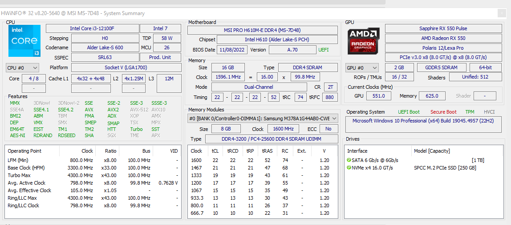Click the red Secure Boot label

(443, 112)
